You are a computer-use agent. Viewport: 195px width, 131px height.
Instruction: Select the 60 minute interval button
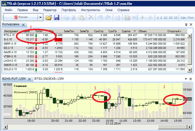[176, 18]
